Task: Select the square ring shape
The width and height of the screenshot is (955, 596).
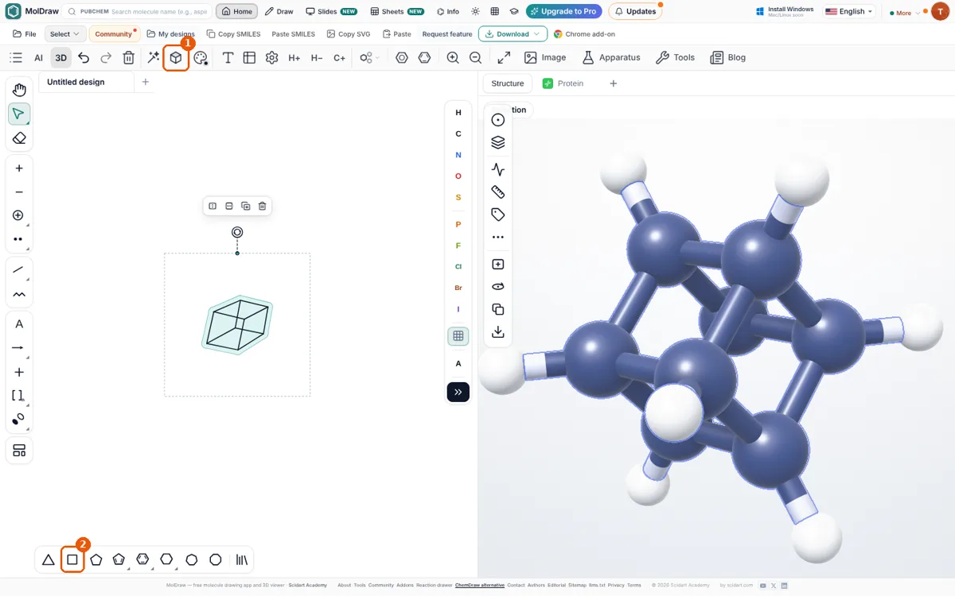Action: 72,559
